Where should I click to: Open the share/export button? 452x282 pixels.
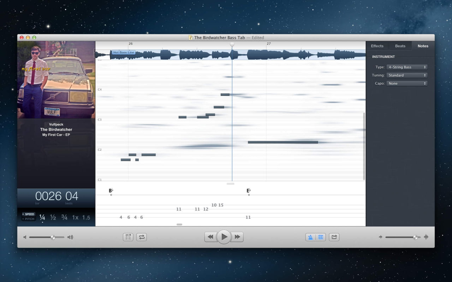[x=334, y=237]
